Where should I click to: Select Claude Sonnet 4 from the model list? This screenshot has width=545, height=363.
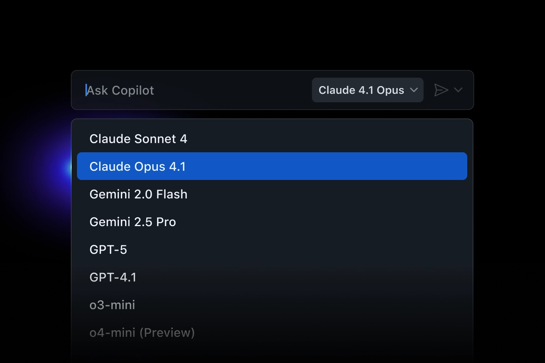tap(272, 139)
